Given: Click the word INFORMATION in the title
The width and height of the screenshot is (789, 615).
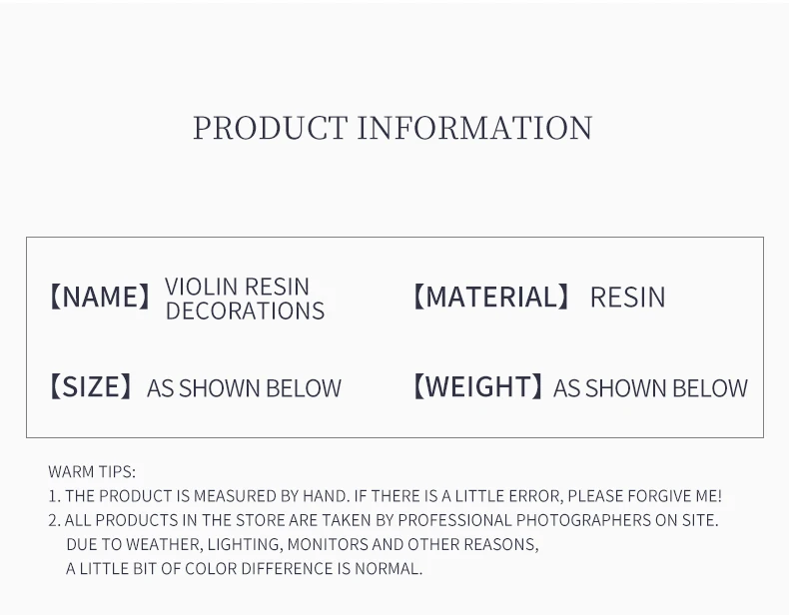Looking at the screenshot, I should [x=475, y=128].
